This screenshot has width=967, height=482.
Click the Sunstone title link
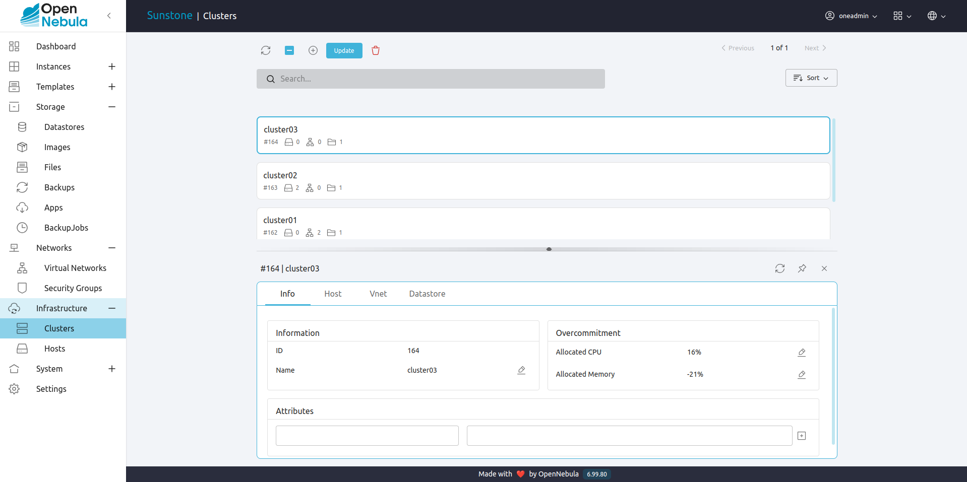coord(169,16)
